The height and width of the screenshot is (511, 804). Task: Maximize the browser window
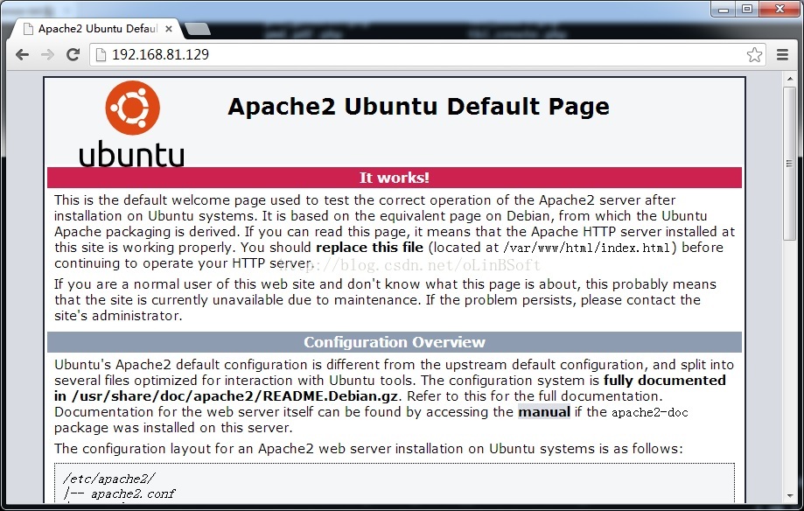pyautogui.click(x=747, y=9)
